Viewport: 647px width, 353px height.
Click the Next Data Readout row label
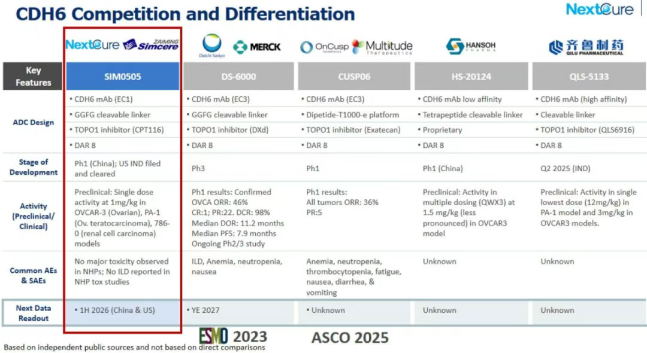[x=34, y=313]
